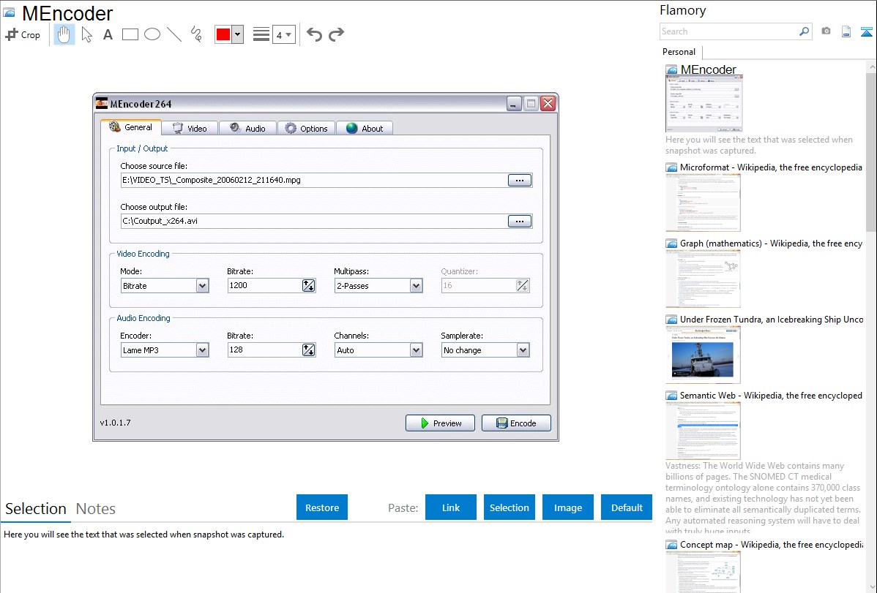Activate the hand pan tool
Screen dimensions: 877x593
pos(64,34)
